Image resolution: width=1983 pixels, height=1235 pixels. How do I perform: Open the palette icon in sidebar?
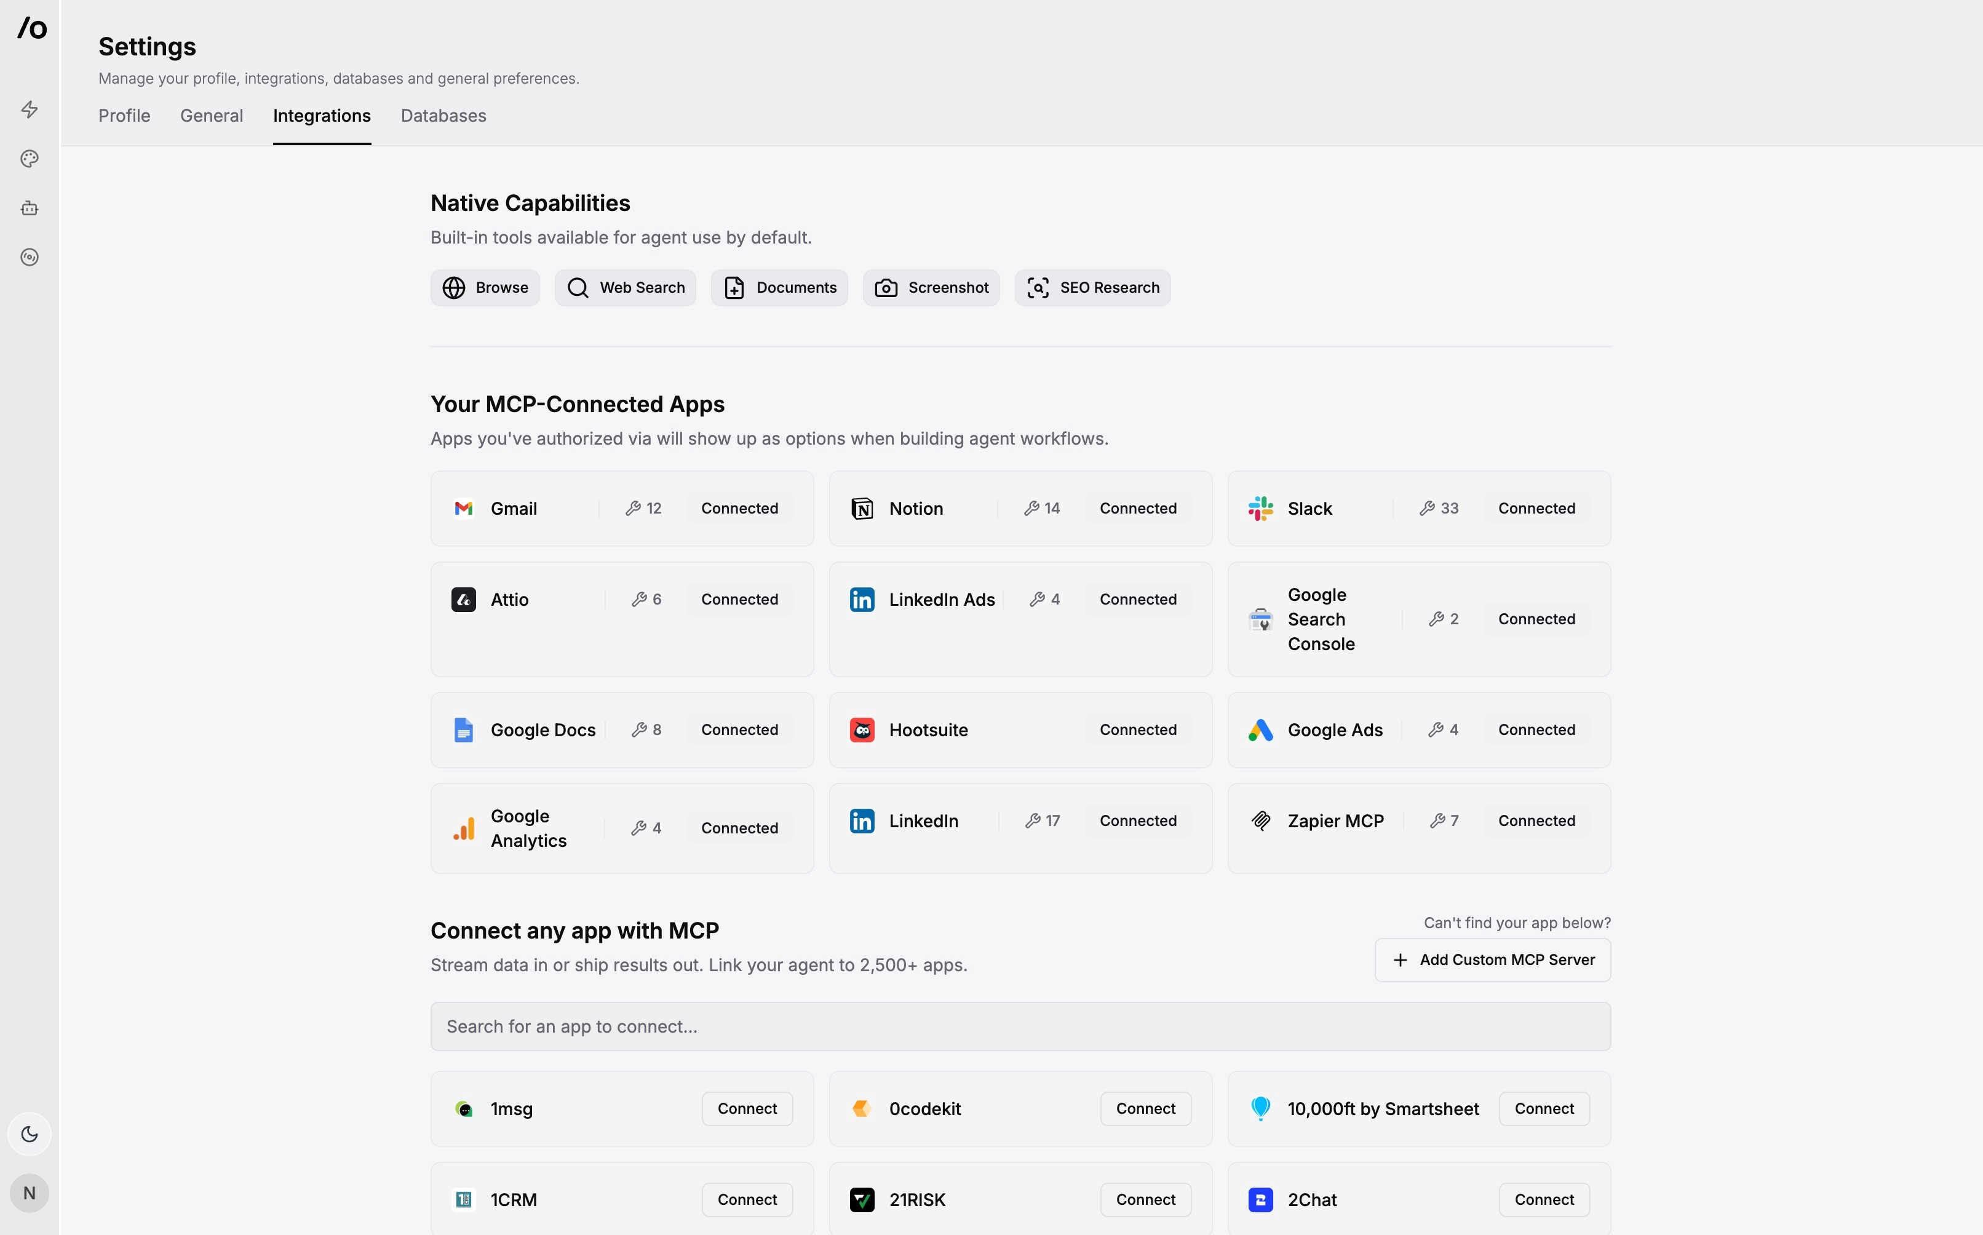(x=30, y=159)
